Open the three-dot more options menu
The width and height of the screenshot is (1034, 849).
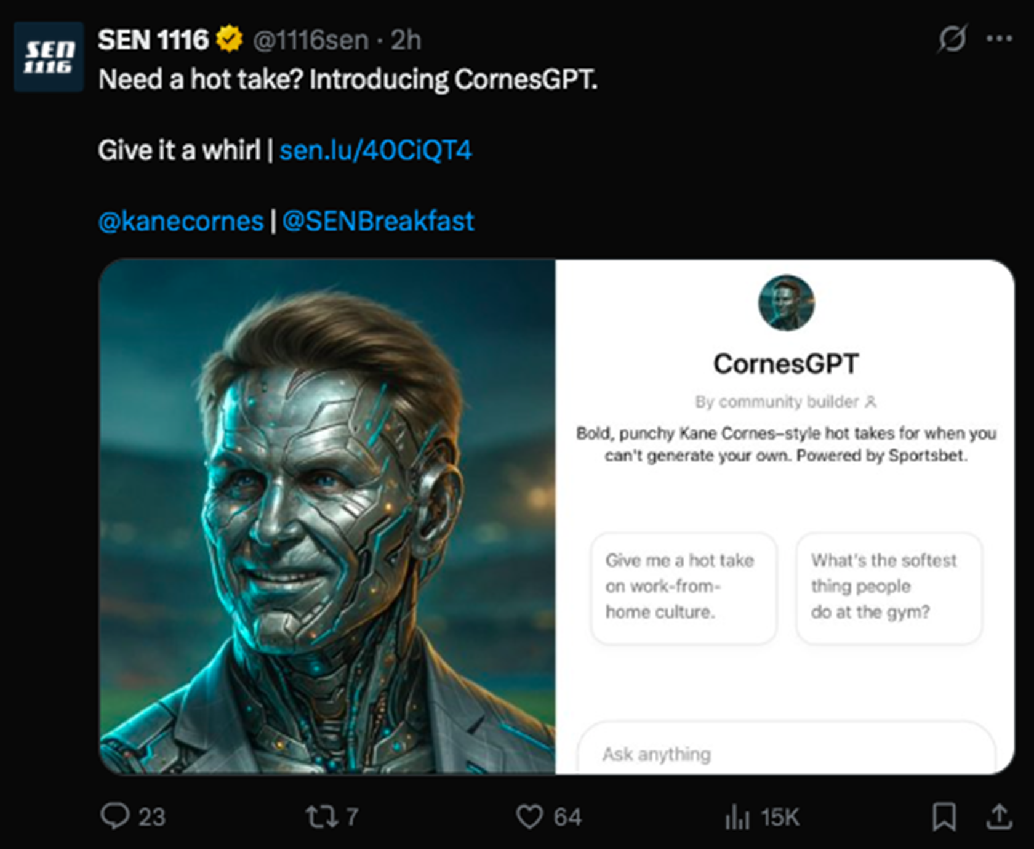pos(999,39)
